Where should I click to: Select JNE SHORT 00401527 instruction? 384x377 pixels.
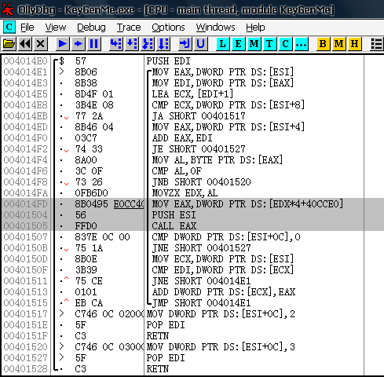(201, 248)
